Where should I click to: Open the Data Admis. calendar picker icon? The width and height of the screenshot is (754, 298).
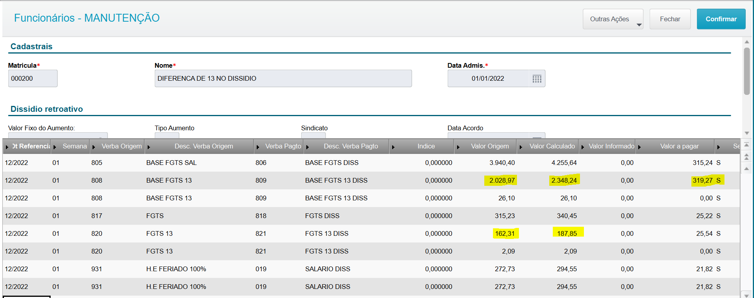537,79
